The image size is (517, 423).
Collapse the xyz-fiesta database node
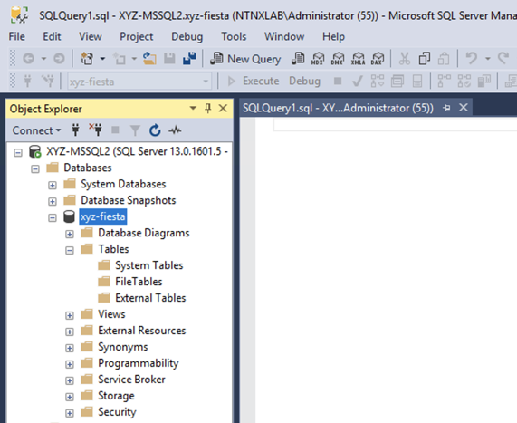[x=53, y=217]
